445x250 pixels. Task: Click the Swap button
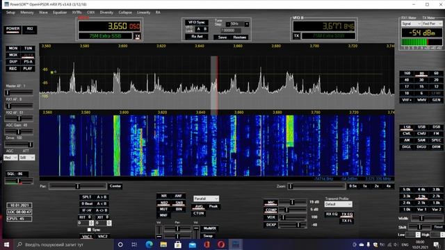point(208,235)
